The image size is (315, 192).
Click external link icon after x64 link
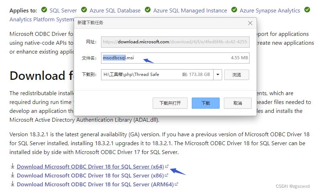[x=167, y=166]
